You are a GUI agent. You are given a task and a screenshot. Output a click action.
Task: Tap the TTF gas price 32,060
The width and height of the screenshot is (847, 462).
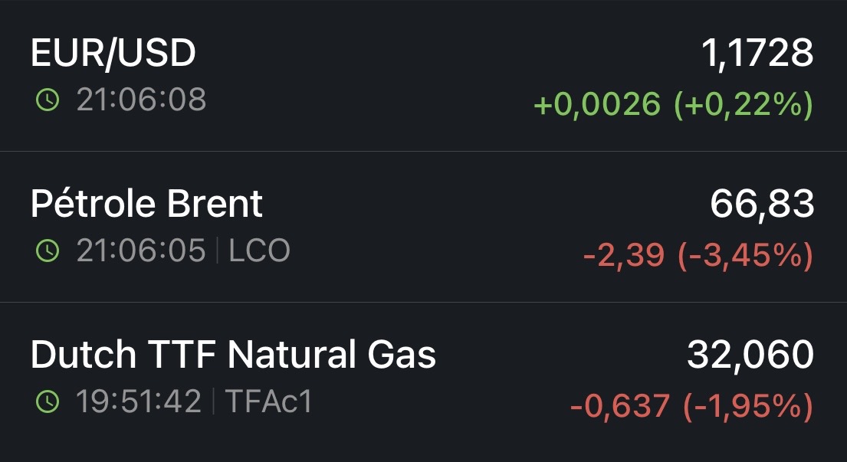[x=750, y=356]
